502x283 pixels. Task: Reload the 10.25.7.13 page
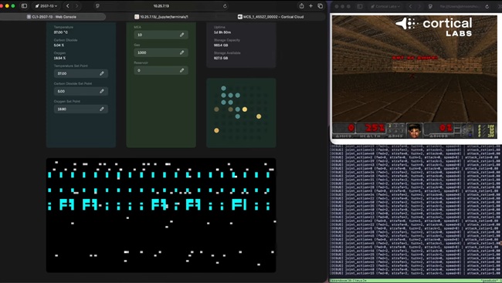pos(225,5)
